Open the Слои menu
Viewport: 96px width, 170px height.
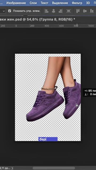[x=33, y=3]
